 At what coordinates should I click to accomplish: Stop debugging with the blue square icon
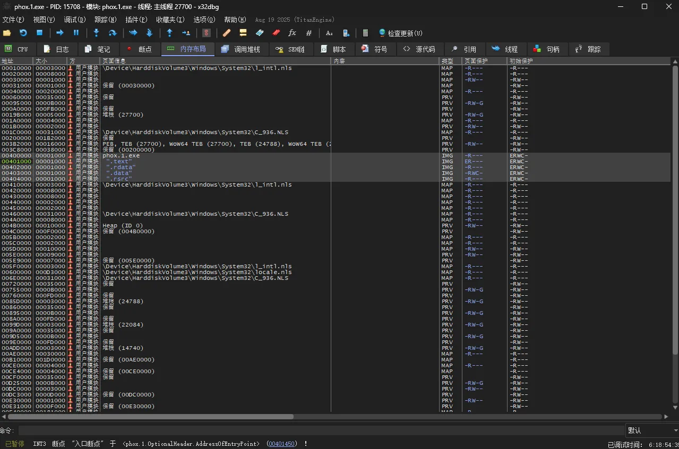pyautogui.click(x=39, y=33)
